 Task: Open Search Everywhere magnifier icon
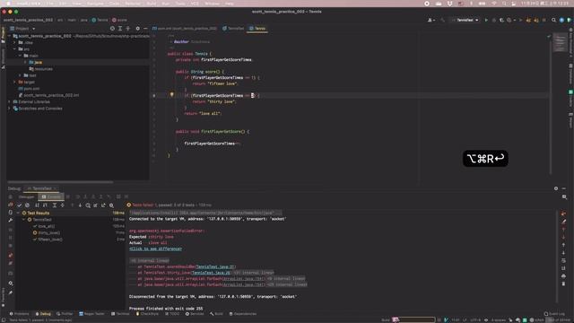554,20
